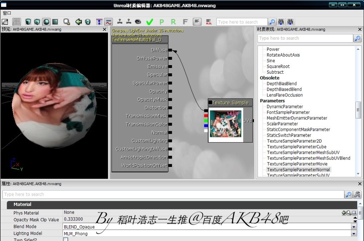The image size is (364, 241).
Task: Open the 窗口 menu
Action: point(7,13)
